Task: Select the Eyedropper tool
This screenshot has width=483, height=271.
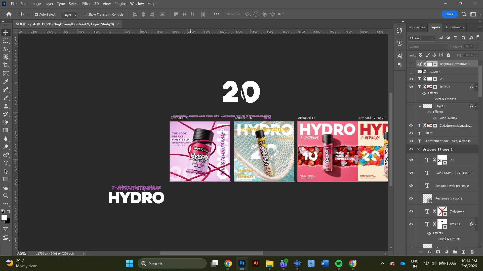Action: [x=6, y=82]
